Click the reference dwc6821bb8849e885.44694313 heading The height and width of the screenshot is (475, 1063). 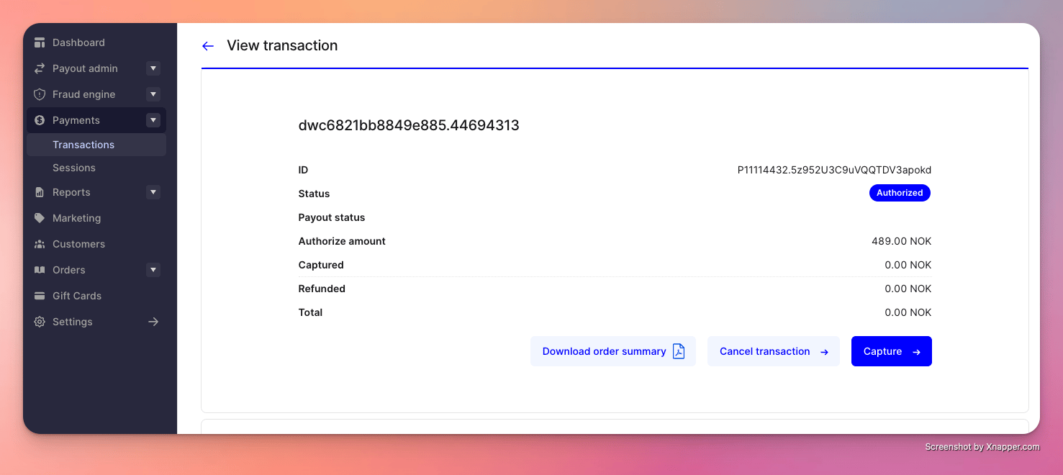409,125
